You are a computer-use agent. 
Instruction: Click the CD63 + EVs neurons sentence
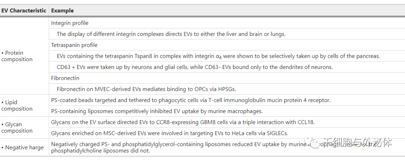[x=195, y=67]
